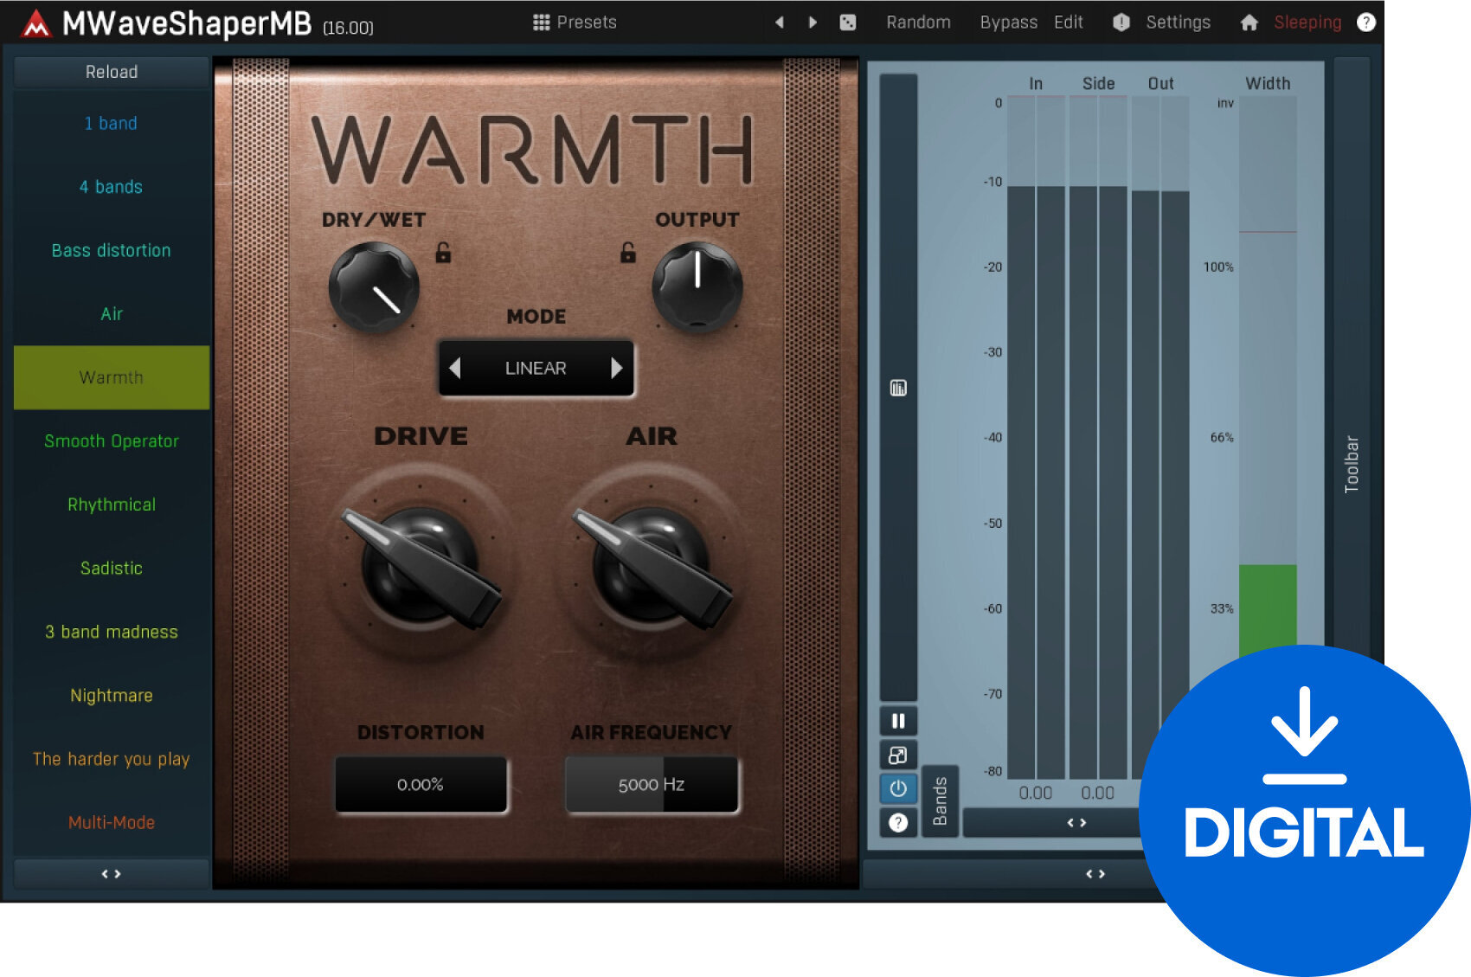1471x977 pixels.
Task: Click the Air Frequency 5000 Hz slider
Action: (x=652, y=785)
